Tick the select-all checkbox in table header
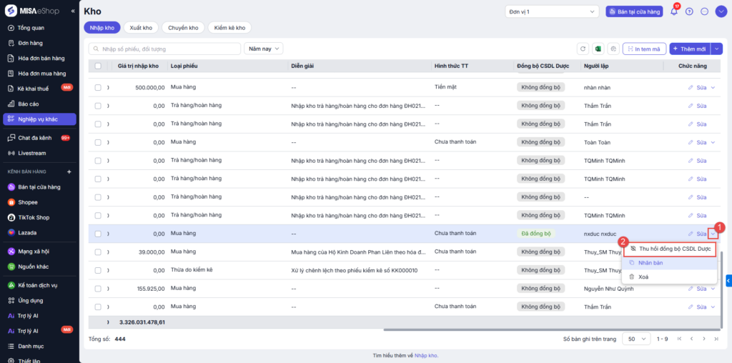Viewport: 732px width, 363px height. tap(98, 66)
